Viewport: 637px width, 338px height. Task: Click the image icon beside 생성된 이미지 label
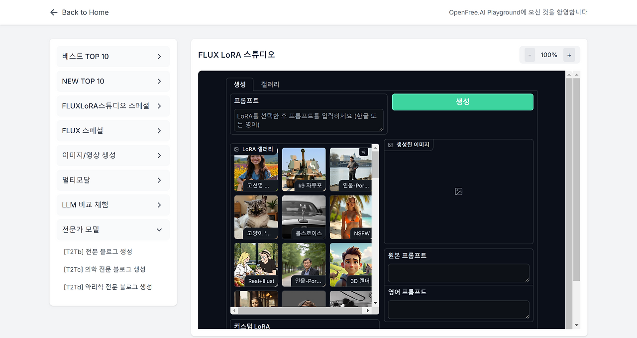pyautogui.click(x=391, y=145)
